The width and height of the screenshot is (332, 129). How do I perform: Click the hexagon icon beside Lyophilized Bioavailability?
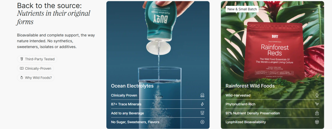tap(317, 122)
